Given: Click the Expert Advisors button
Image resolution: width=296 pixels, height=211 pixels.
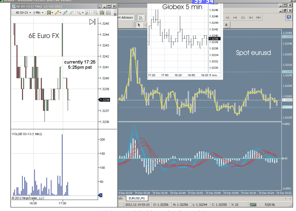Looking at the screenshot, I should click(x=125, y=18).
